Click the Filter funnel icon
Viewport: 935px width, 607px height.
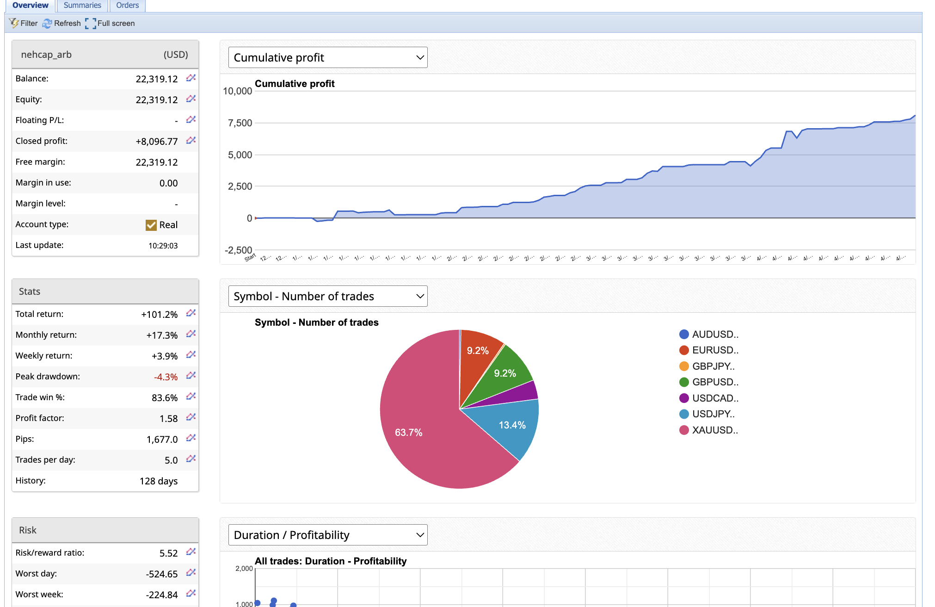coord(14,23)
